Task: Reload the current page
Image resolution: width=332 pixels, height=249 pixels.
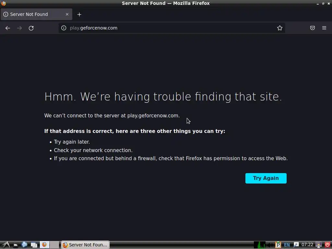Action: (31, 28)
